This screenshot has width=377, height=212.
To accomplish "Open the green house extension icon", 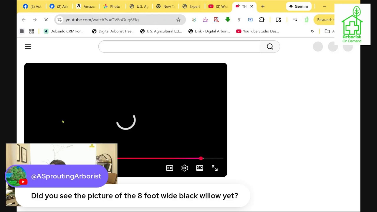I will (x=307, y=20).
